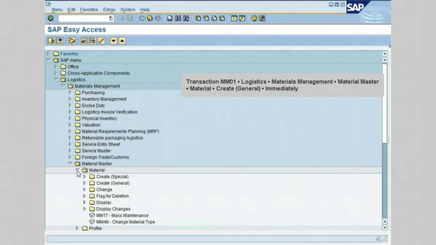Expand the Office folder
Viewport: 436px width, 245px height.
(56, 67)
